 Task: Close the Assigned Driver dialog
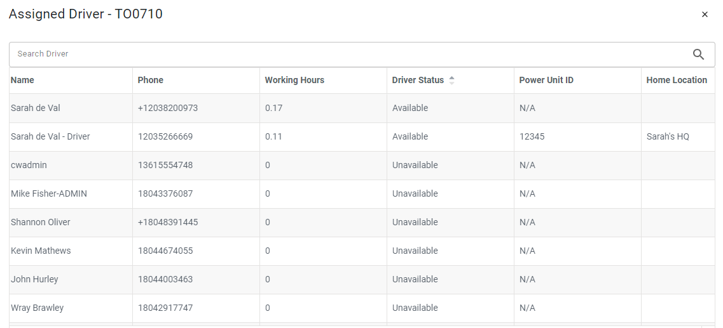[705, 15]
